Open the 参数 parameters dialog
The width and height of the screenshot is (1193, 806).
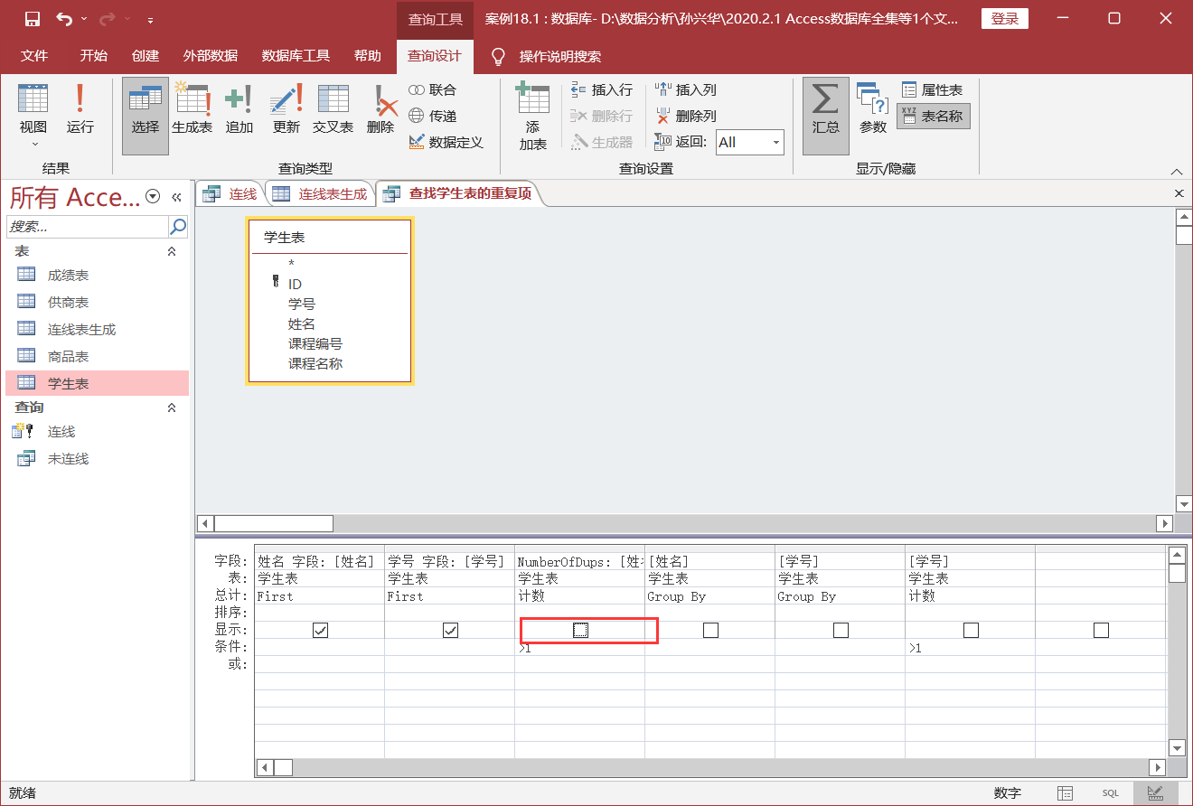click(x=873, y=108)
